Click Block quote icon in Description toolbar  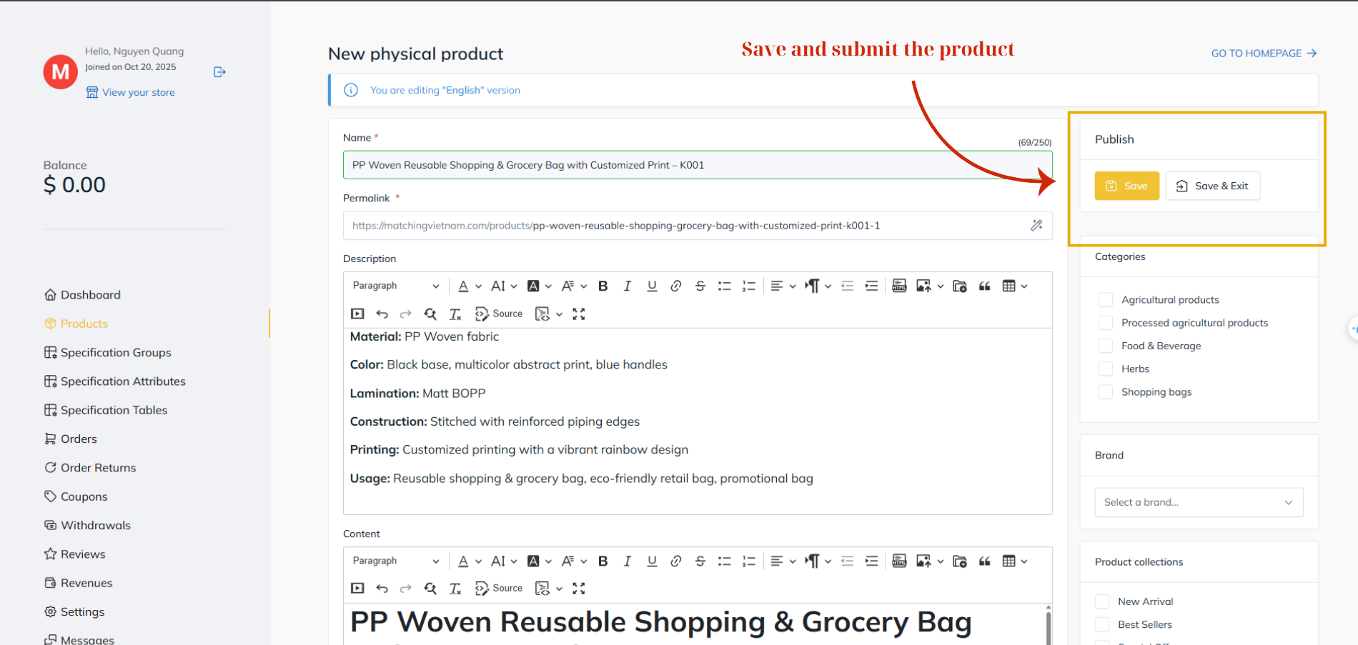click(x=984, y=286)
